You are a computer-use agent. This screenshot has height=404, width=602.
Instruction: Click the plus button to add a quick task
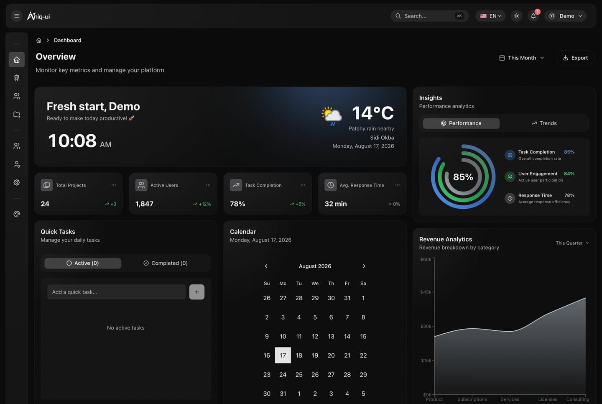coord(197,292)
